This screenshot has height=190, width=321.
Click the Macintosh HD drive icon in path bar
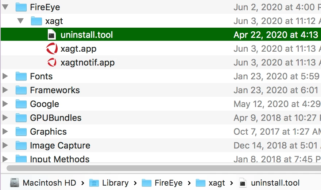(15, 183)
